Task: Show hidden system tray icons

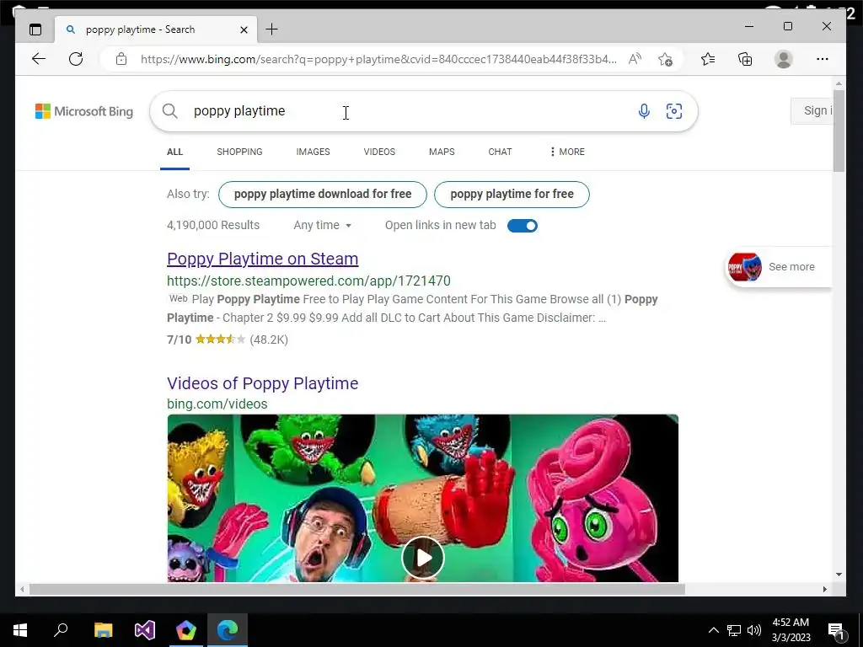Action: [713, 630]
